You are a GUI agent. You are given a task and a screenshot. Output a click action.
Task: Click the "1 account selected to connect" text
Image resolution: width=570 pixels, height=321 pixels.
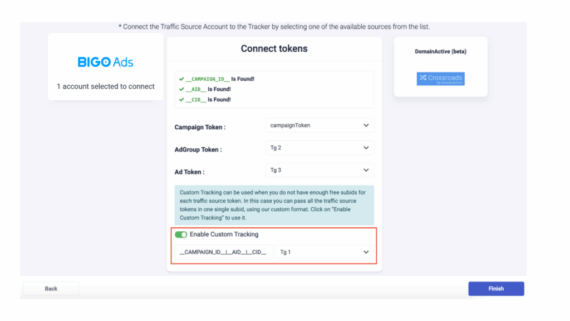click(106, 86)
